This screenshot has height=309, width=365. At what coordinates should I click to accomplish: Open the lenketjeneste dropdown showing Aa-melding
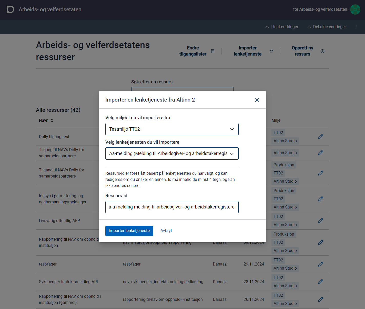pos(172,153)
